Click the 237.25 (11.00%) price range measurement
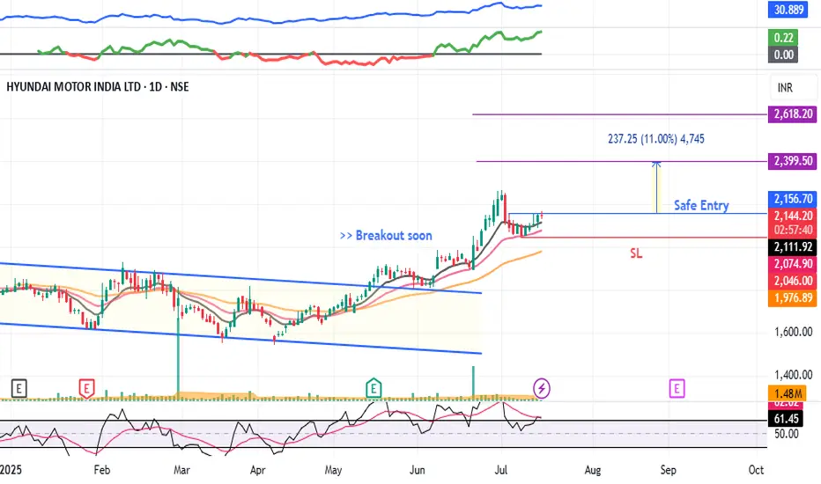Screen dimensions: 821x484 click(x=656, y=139)
